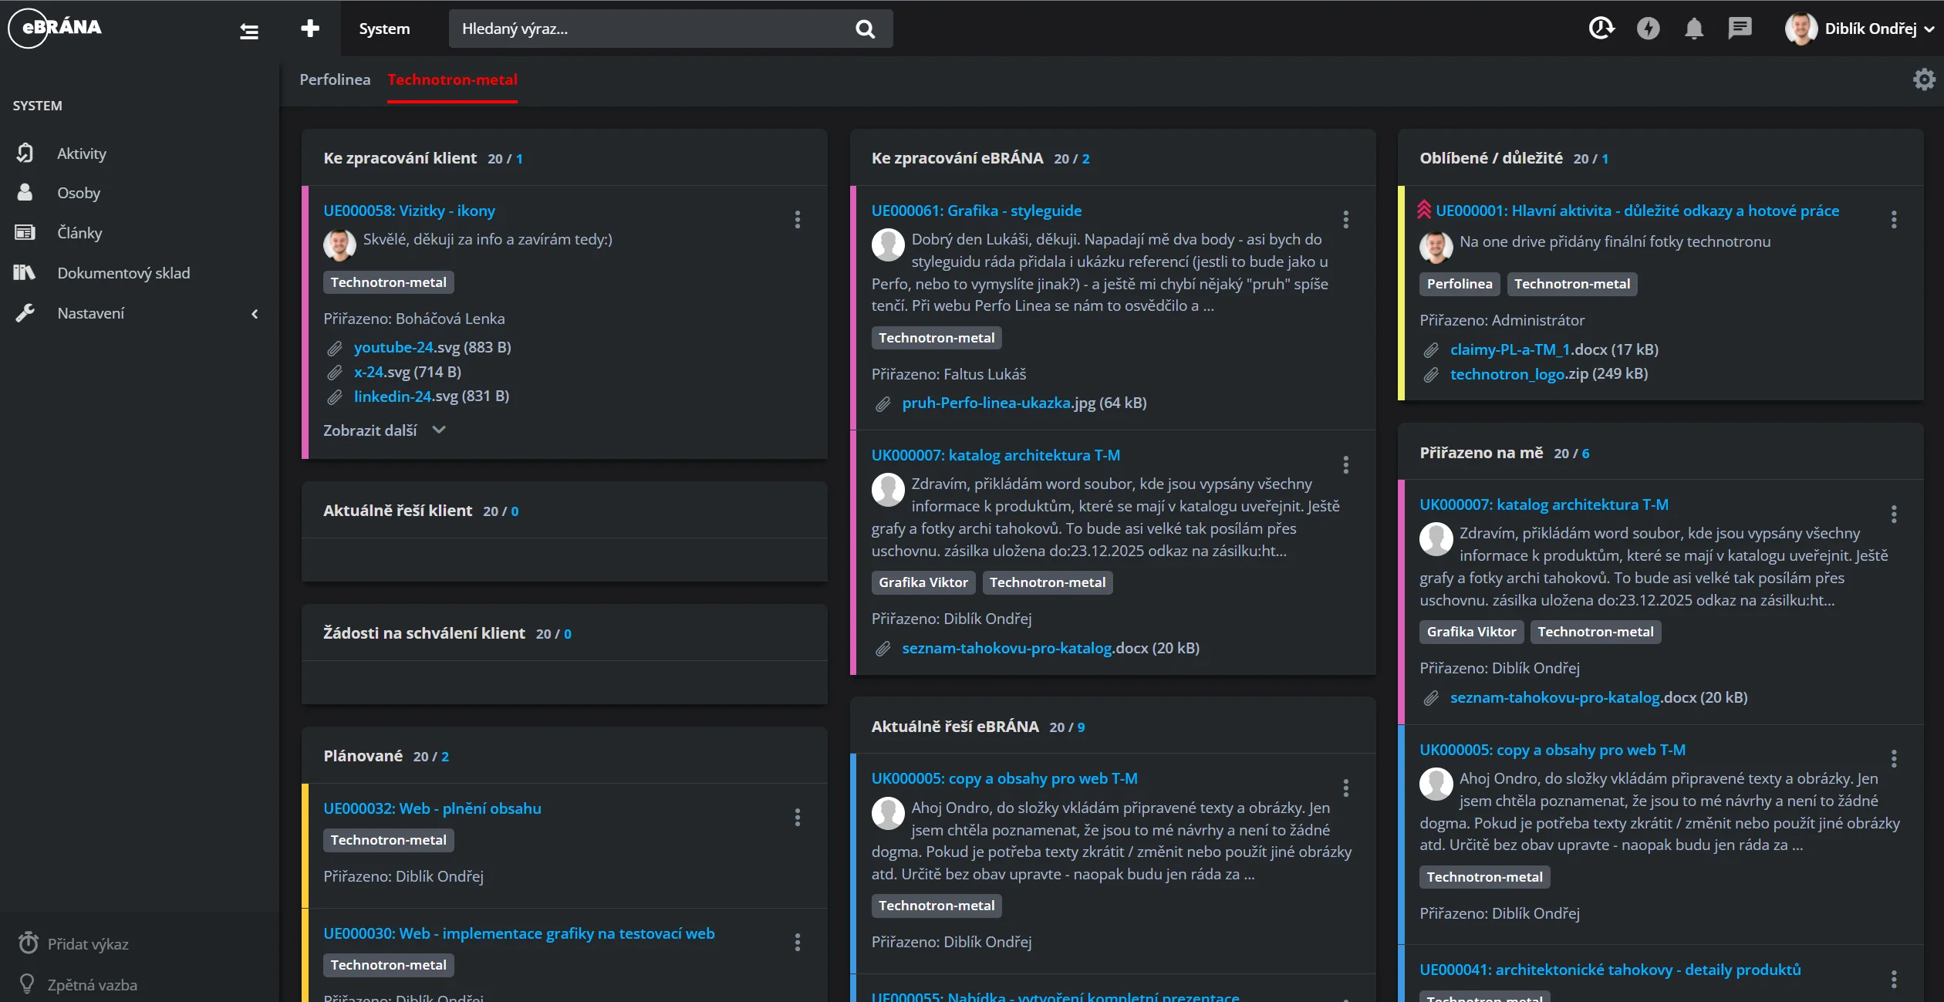Open the messages chat icon
1944x1002 pixels.
[x=1740, y=29]
